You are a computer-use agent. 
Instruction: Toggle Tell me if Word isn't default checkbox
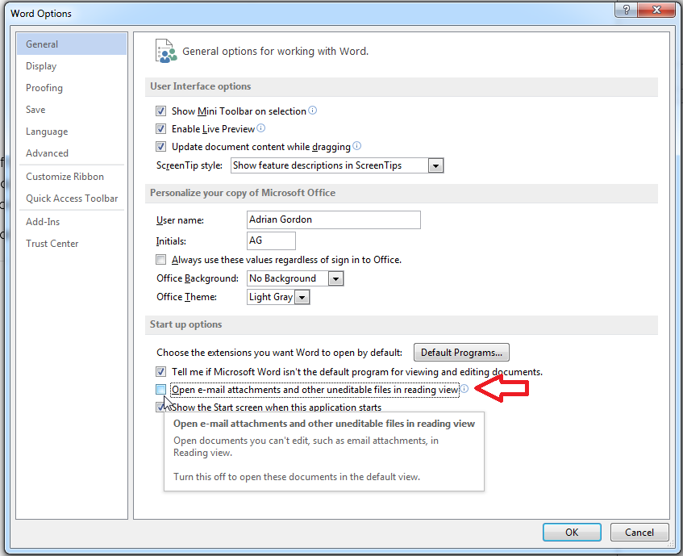[160, 372]
